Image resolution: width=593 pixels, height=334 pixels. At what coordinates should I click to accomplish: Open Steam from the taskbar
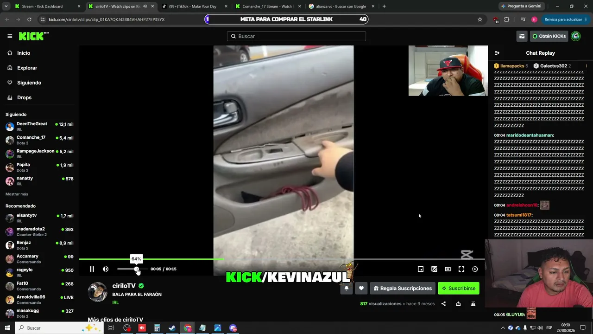pos(172,328)
